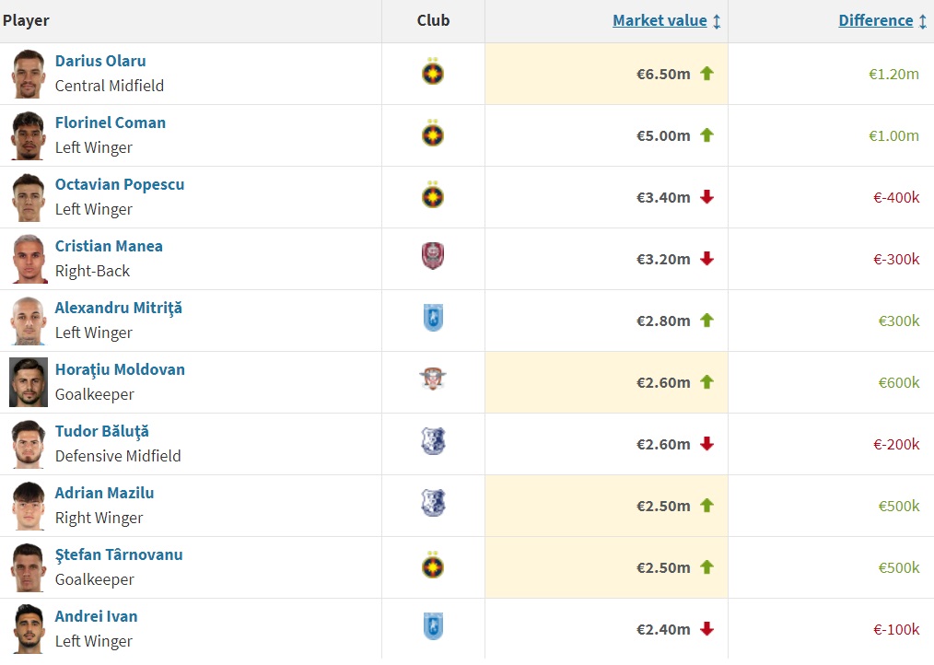Click Andrei Ivan's profile photo
Image resolution: width=934 pixels, height=665 pixels.
point(27,628)
